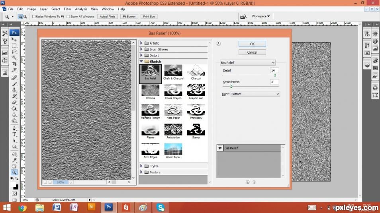Select the Rectangular Marquee tool
380x213 pixels.
(x=14, y=45)
